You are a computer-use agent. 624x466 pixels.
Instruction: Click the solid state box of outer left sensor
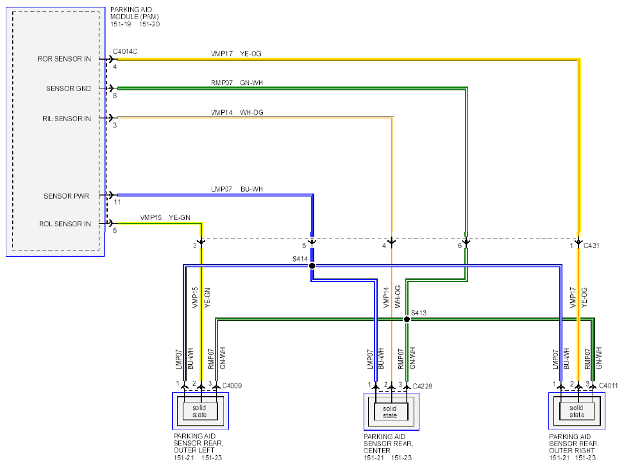click(x=200, y=411)
